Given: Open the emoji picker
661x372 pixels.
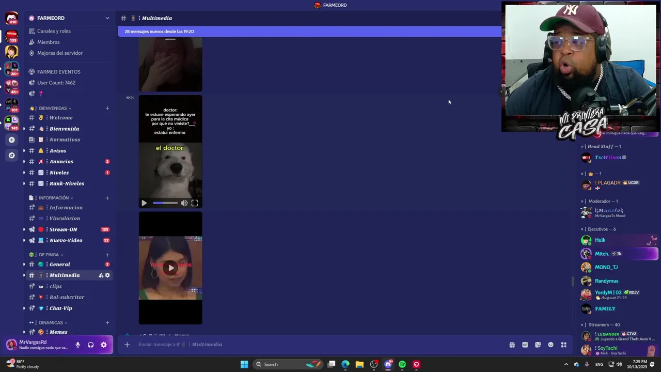Looking at the screenshot, I should [x=550, y=345].
